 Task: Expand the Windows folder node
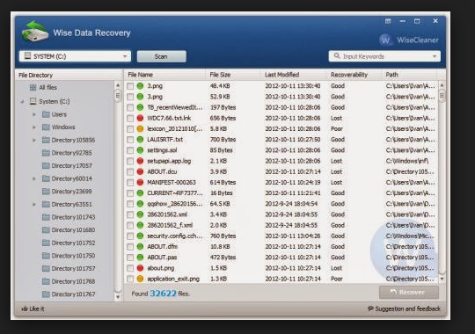pyautogui.click(x=34, y=127)
